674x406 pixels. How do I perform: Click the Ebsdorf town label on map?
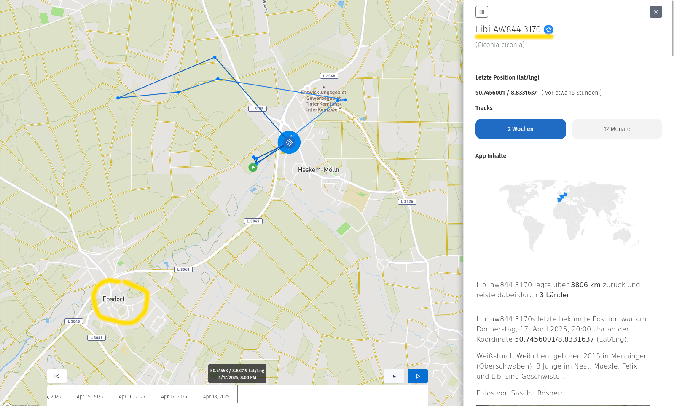pyautogui.click(x=113, y=299)
